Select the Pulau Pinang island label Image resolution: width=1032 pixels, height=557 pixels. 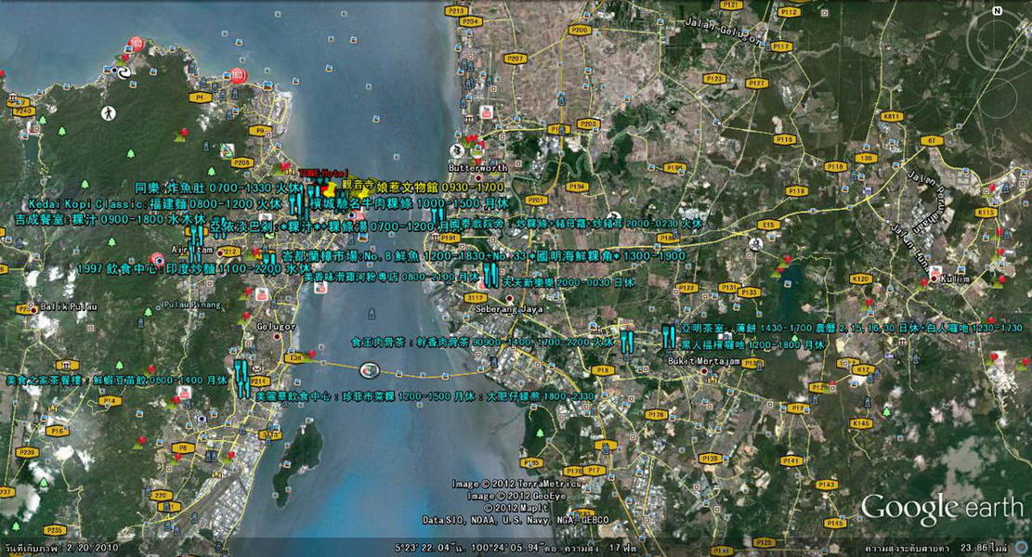192,304
